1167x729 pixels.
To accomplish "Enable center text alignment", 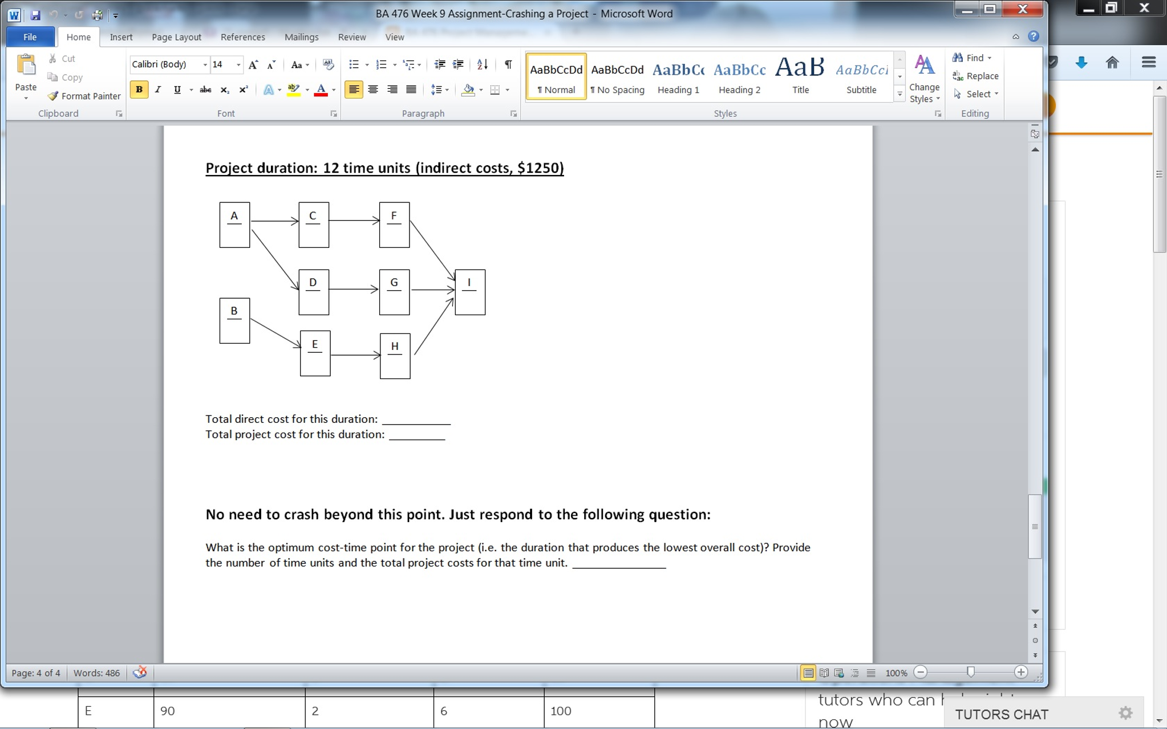I will [x=373, y=89].
